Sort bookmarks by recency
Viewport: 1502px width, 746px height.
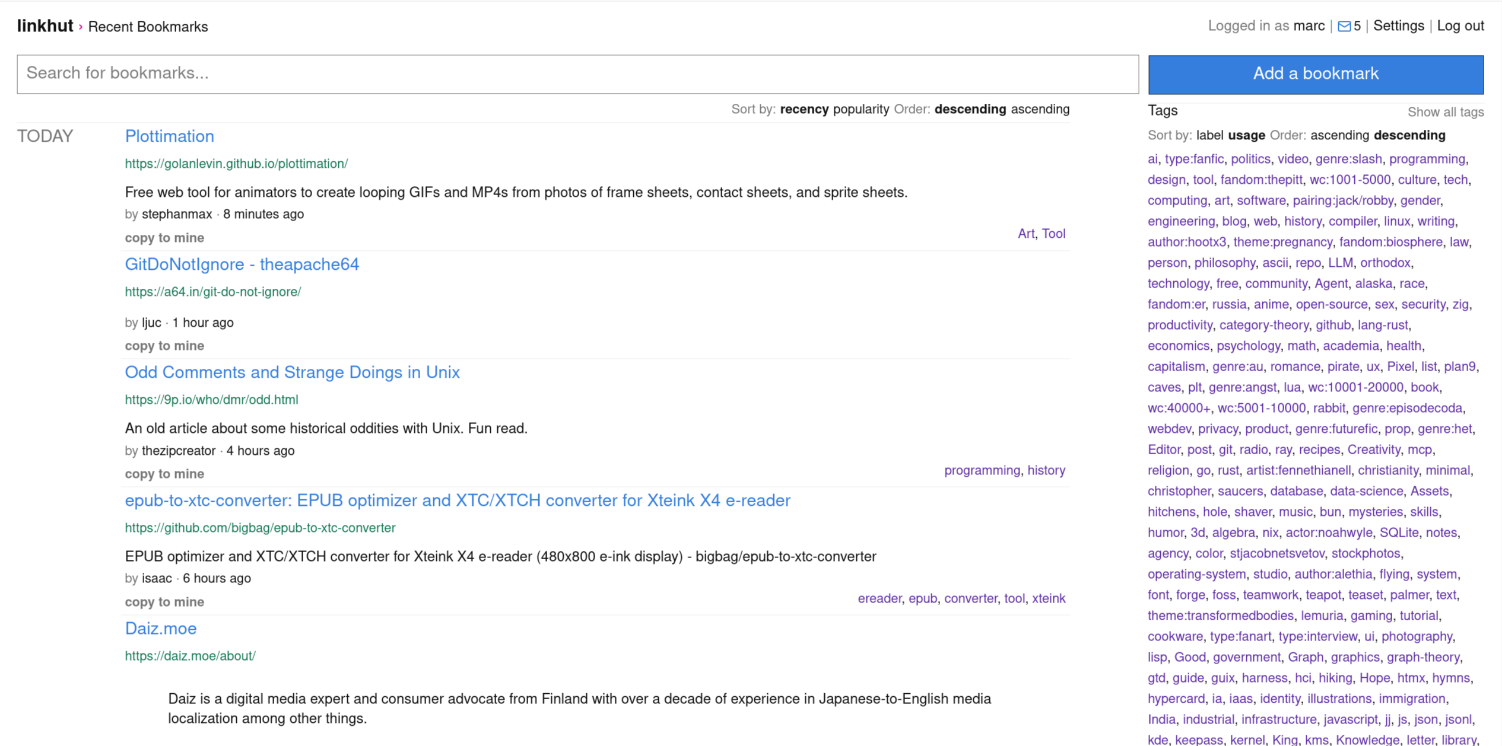pos(804,109)
